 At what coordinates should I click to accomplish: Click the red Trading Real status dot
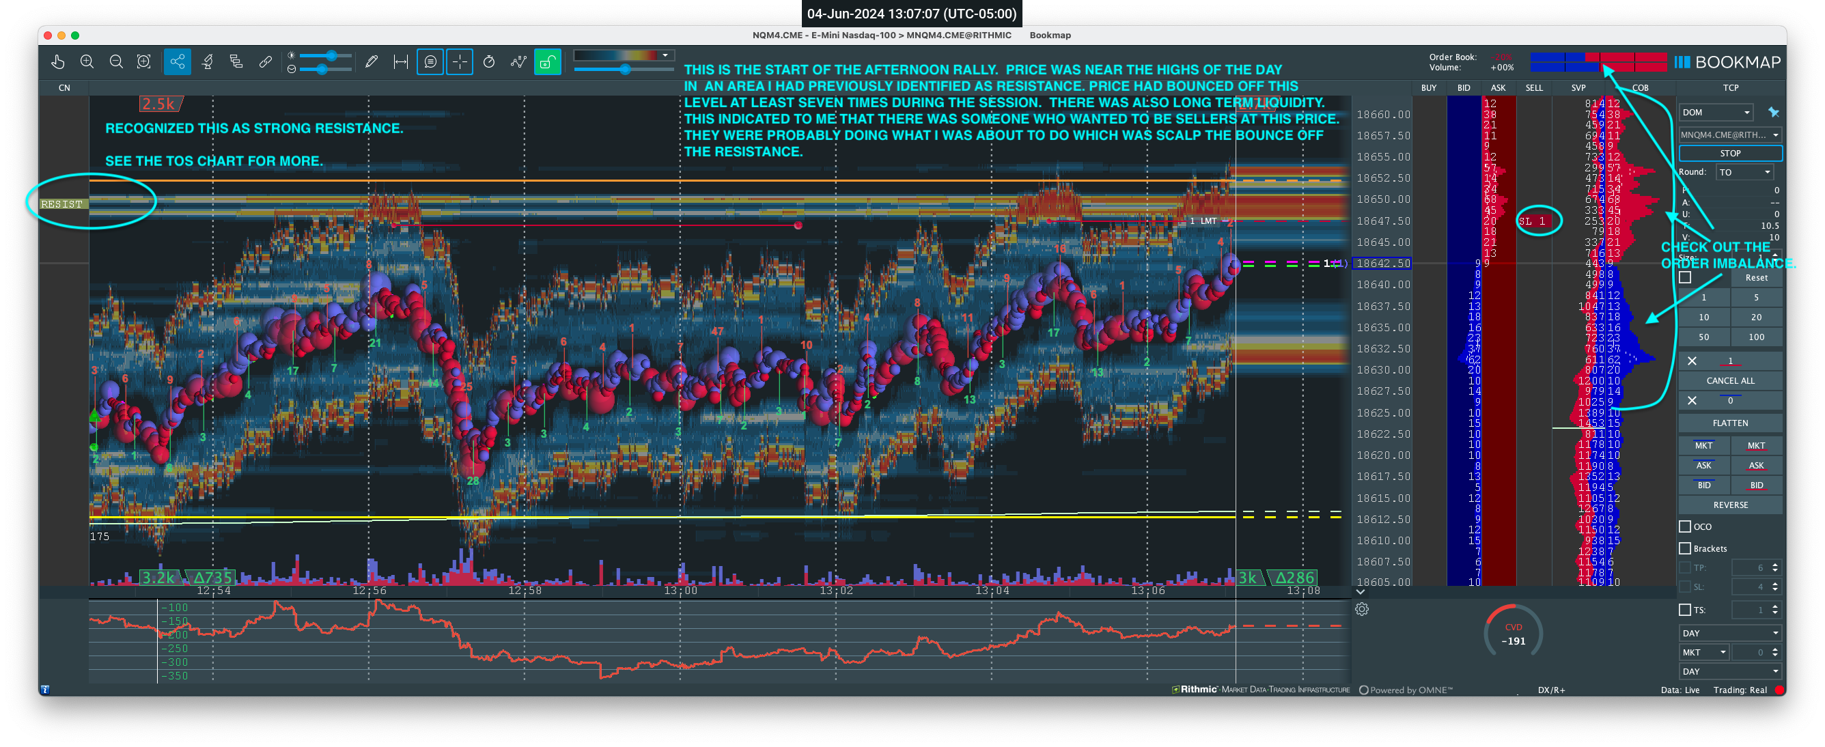(x=1780, y=690)
